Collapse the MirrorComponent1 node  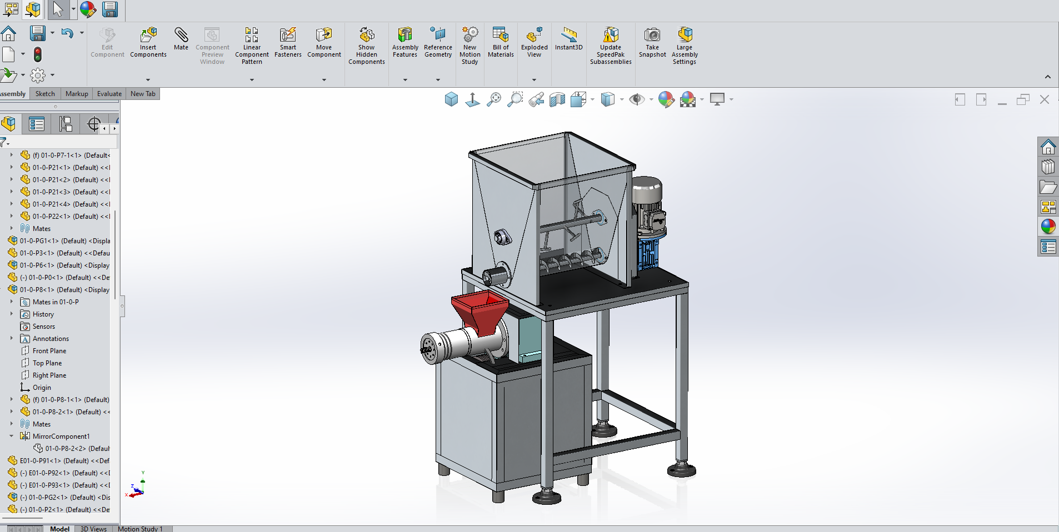11,436
